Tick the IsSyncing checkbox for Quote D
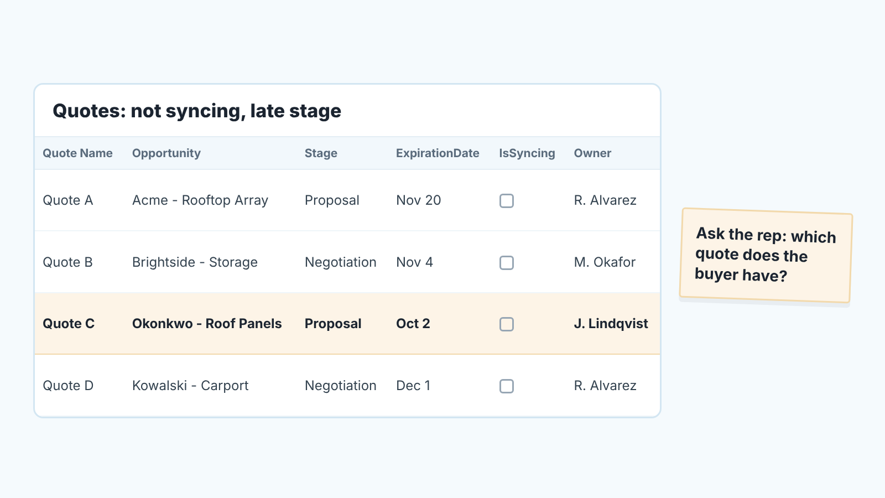 point(507,386)
